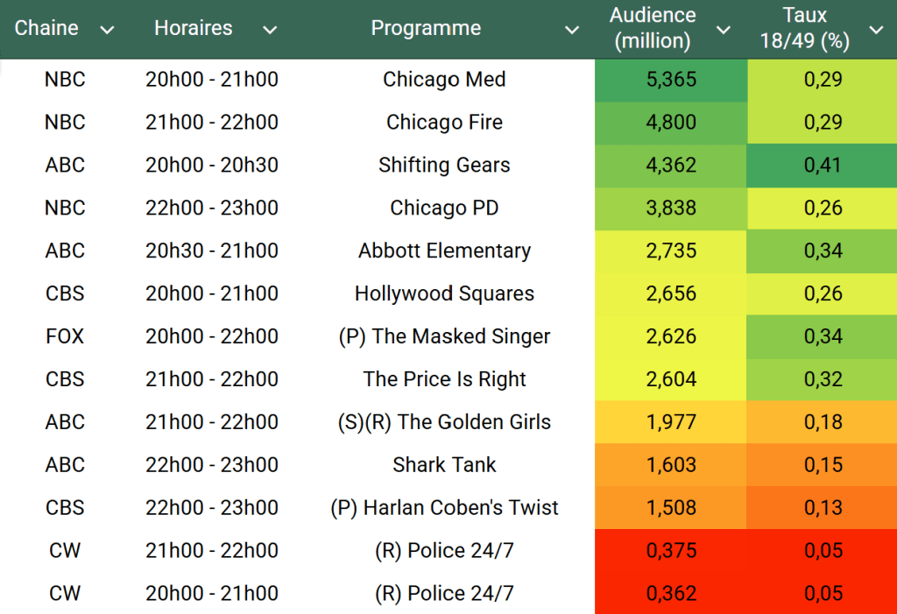897x614 pixels.
Task: Click the (P) The Masked Singer cell
Action: pyautogui.click(x=444, y=336)
